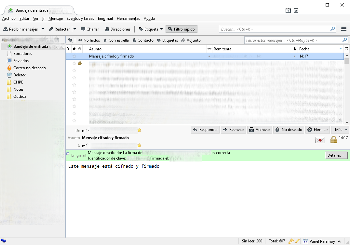
Task: Open the application hamburger menu
Action: point(344,29)
